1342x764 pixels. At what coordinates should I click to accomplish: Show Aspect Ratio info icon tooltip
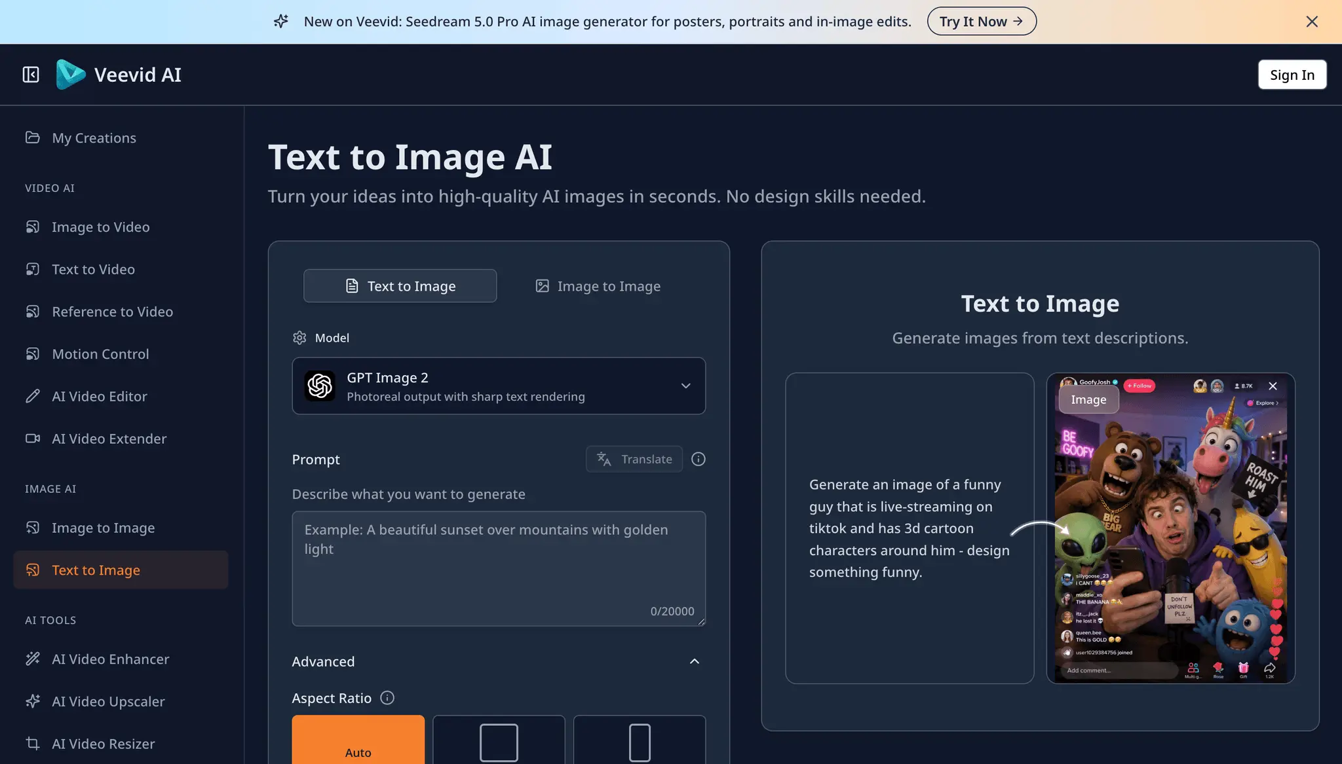pos(387,698)
